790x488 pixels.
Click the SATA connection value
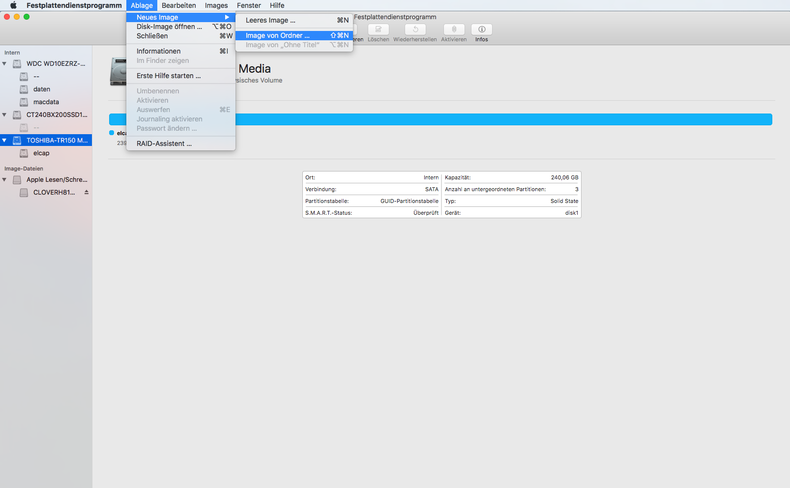tap(432, 189)
